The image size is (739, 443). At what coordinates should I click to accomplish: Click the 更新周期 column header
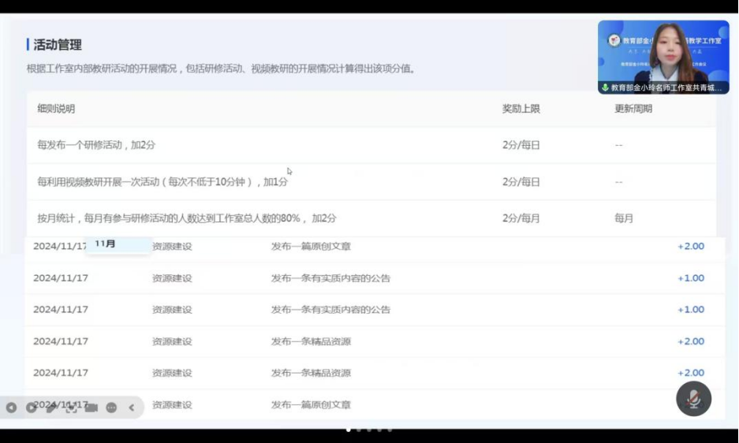coord(633,109)
